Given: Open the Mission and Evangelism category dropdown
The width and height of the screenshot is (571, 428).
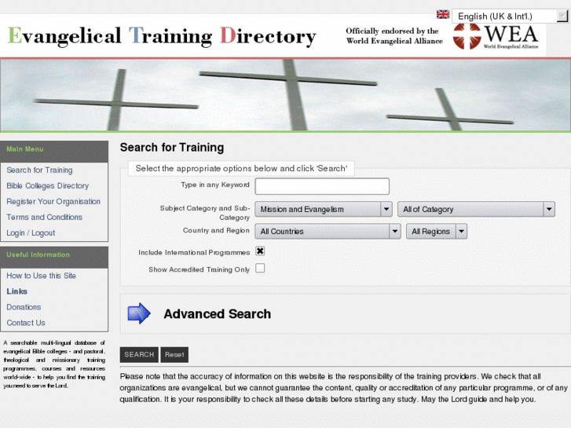Looking at the screenshot, I should point(324,209).
